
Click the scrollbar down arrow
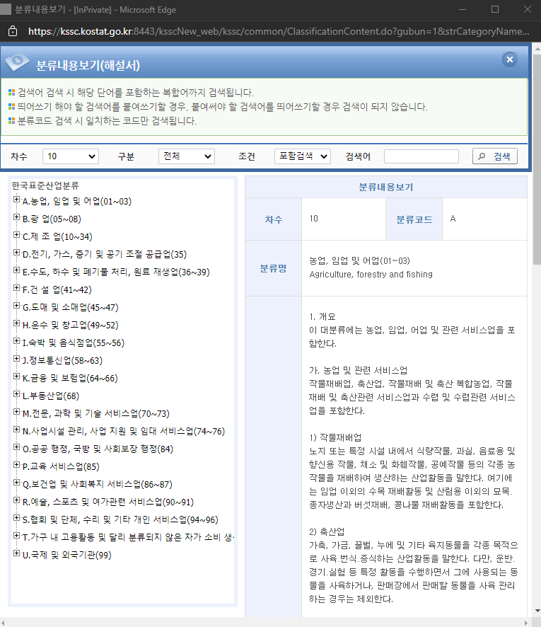click(x=537, y=611)
